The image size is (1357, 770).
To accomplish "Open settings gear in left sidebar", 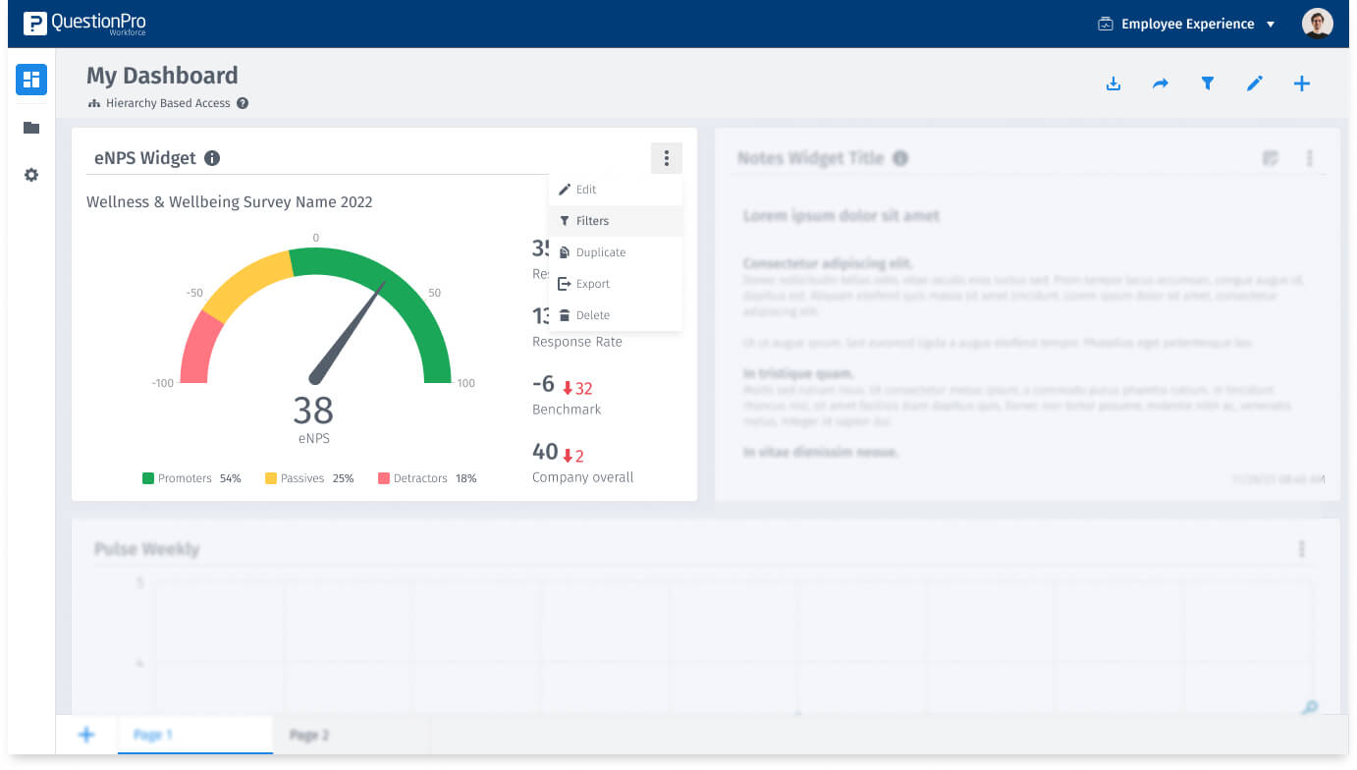I will (x=31, y=175).
